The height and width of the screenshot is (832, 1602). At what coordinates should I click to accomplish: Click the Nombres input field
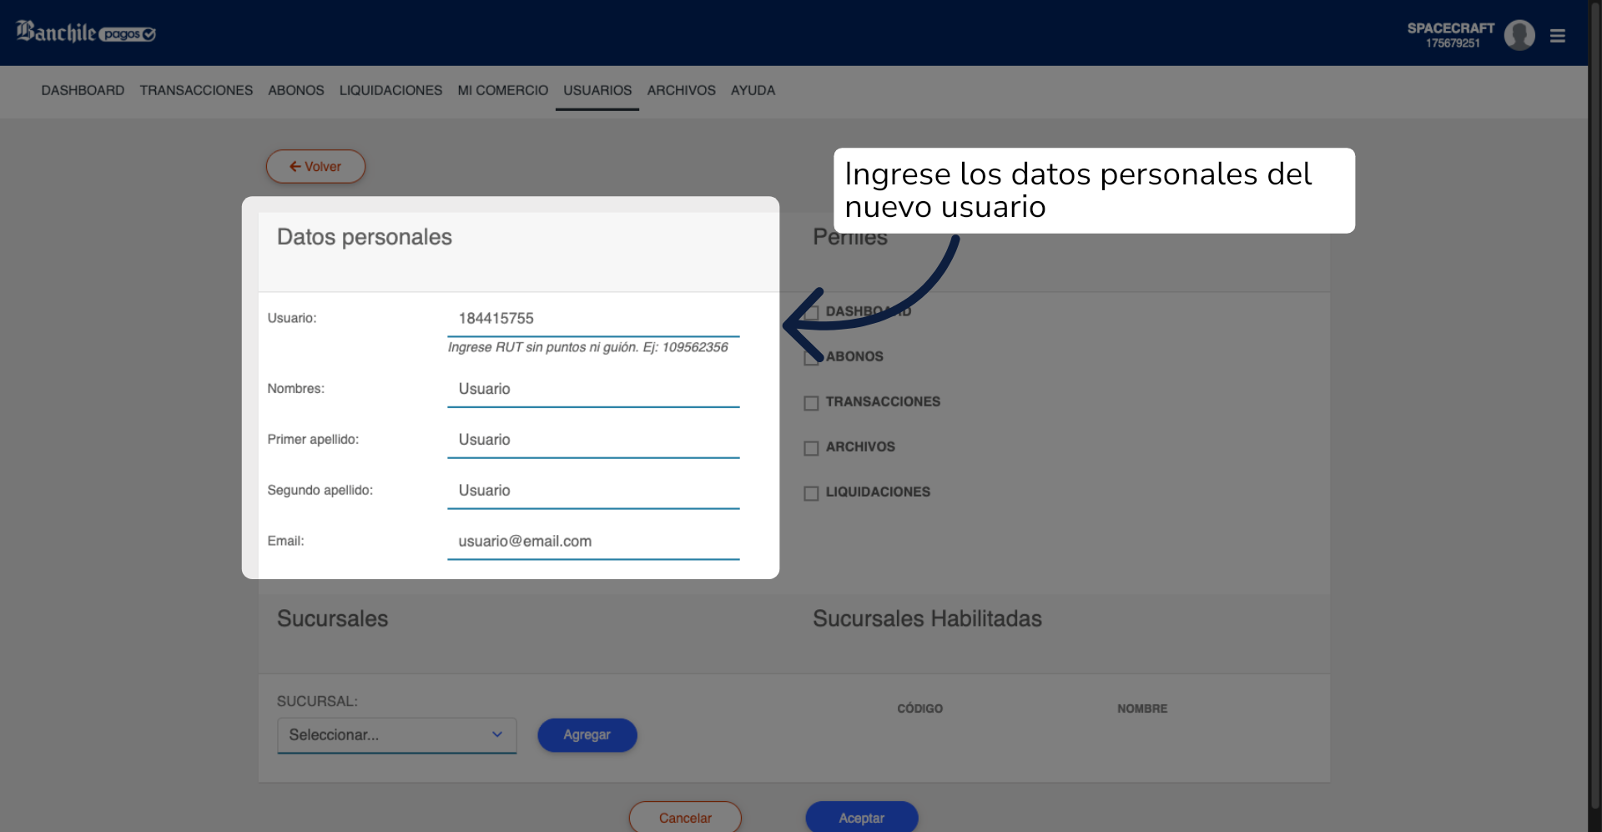pos(593,389)
